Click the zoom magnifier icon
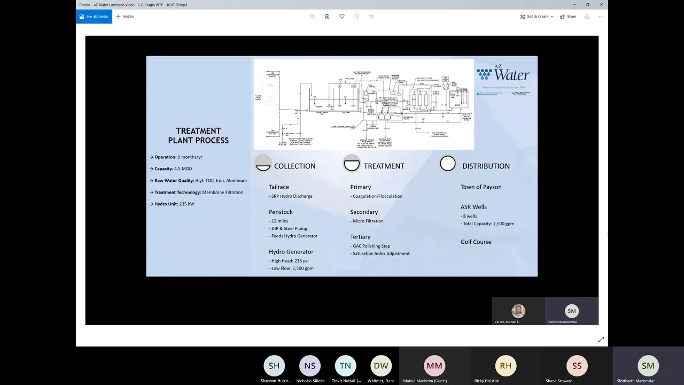Screen dimensions: 684x385 point(313,17)
